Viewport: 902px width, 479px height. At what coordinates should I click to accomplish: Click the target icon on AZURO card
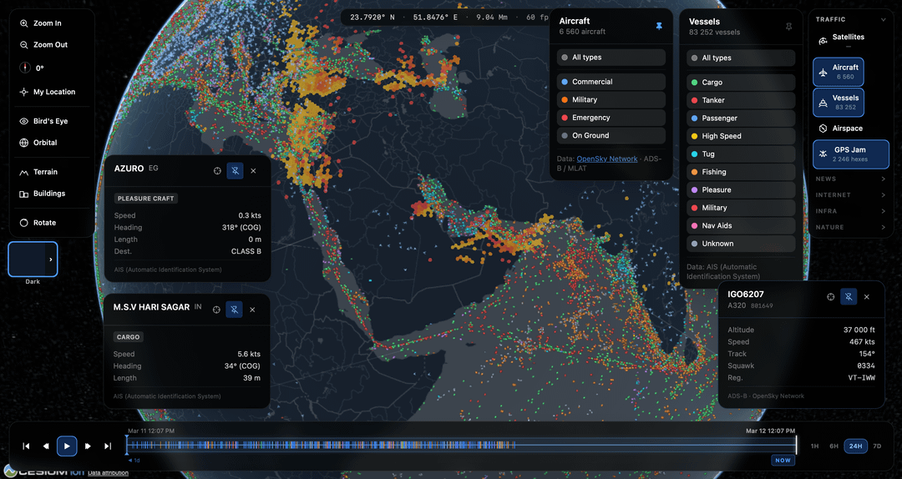click(217, 170)
